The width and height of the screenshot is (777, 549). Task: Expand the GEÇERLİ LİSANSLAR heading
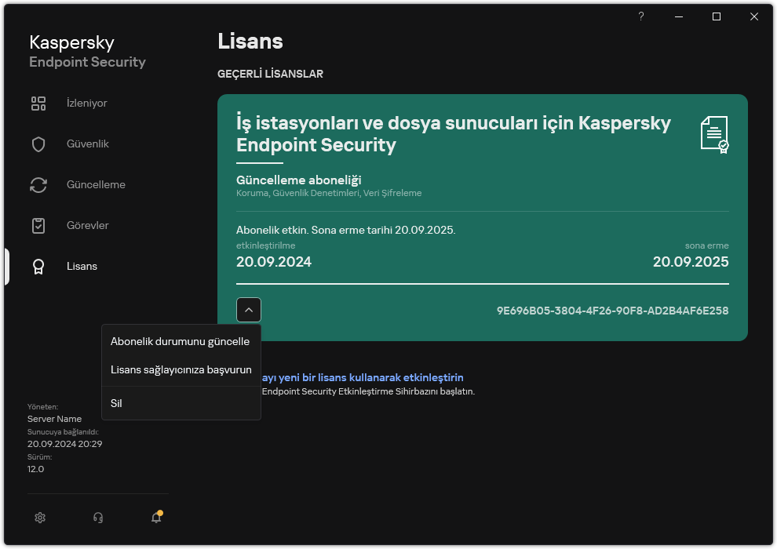pyautogui.click(x=271, y=74)
